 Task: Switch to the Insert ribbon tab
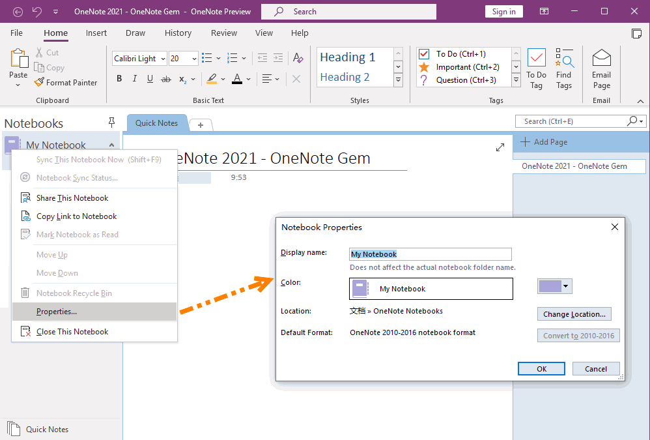(x=96, y=33)
